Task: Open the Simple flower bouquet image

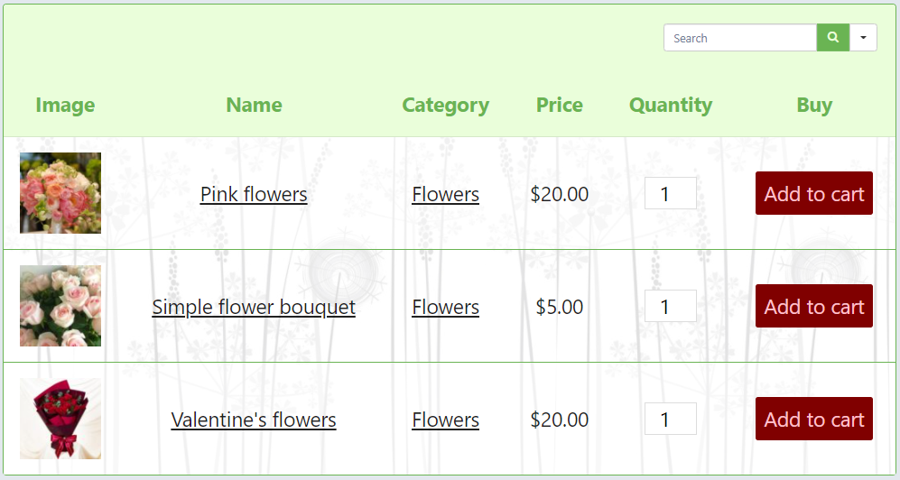Action: pos(60,306)
